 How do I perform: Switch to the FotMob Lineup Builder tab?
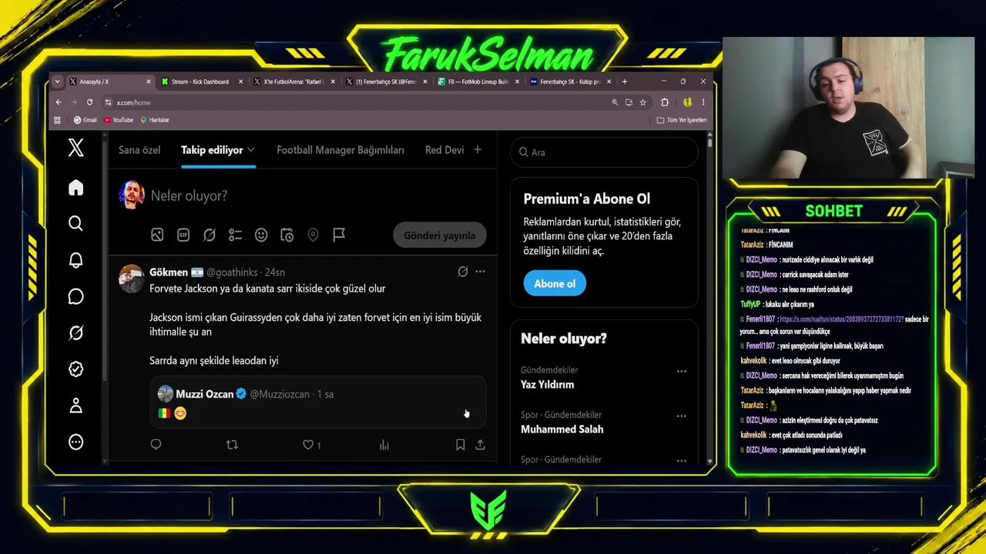pos(479,82)
